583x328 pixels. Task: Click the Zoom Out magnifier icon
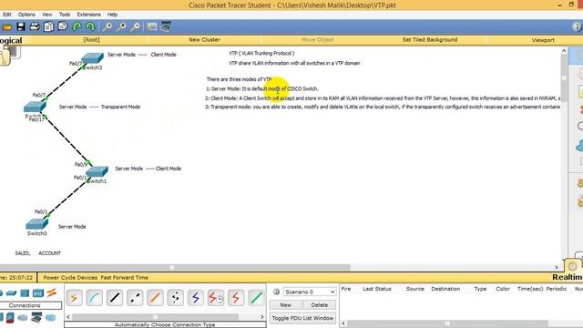136,26
